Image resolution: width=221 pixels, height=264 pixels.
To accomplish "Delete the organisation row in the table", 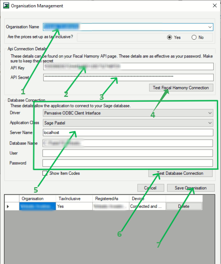I will coord(184,206).
